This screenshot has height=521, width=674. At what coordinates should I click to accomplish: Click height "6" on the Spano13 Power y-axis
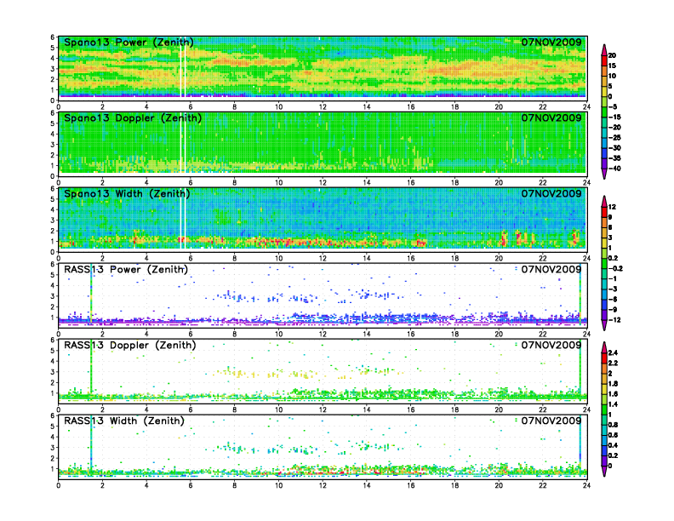[53, 37]
